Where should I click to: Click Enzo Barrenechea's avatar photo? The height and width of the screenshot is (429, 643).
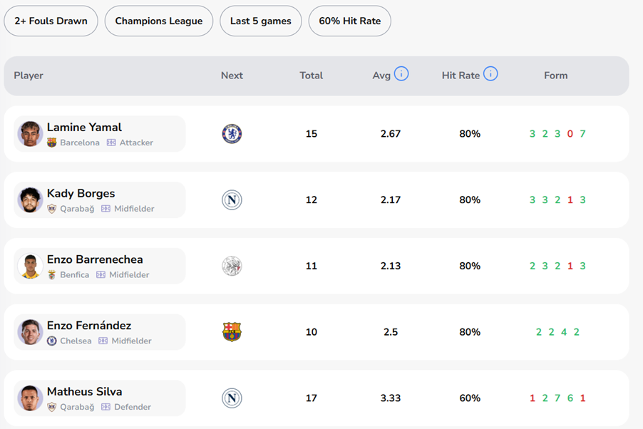click(31, 266)
